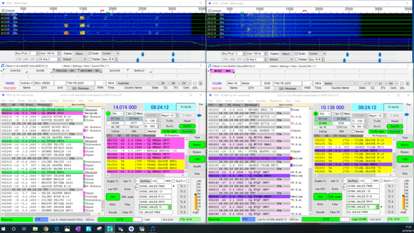Open the Windows Start menu
This screenshot has height=233, width=414.
click(4, 228)
